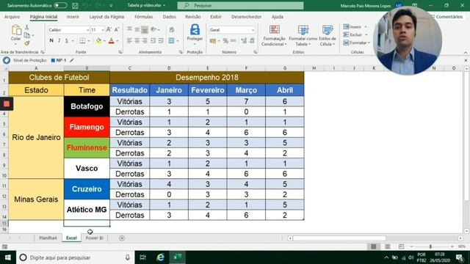Click the text orientation icon
The height and width of the screenshot is (264, 470).
click(x=153, y=29)
